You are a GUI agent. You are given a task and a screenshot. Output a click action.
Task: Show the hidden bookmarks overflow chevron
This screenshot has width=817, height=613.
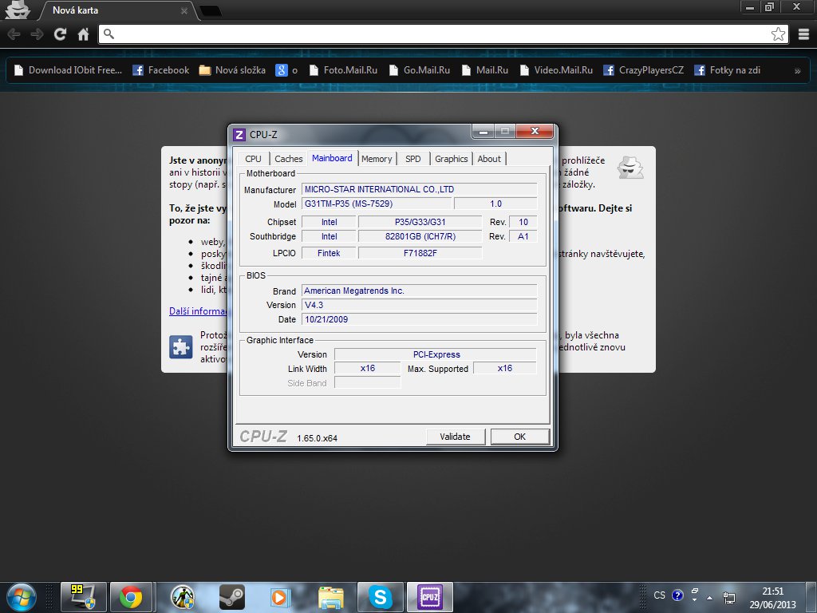(x=797, y=71)
